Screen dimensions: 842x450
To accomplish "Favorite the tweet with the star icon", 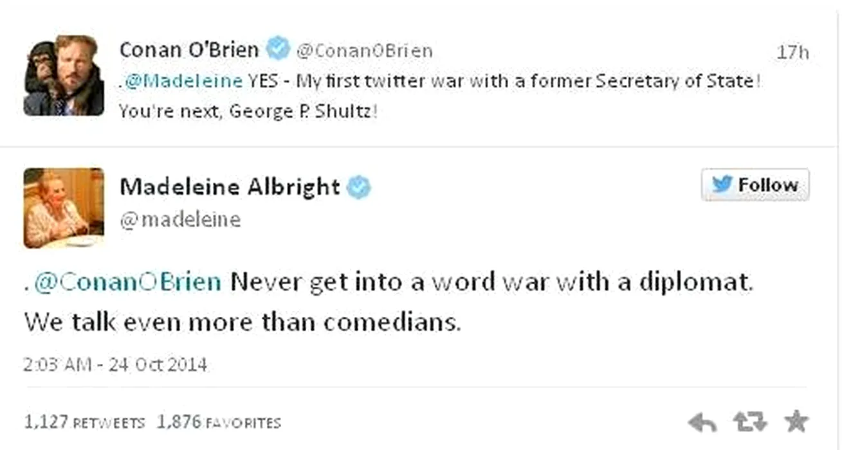I will pos(796,422).
